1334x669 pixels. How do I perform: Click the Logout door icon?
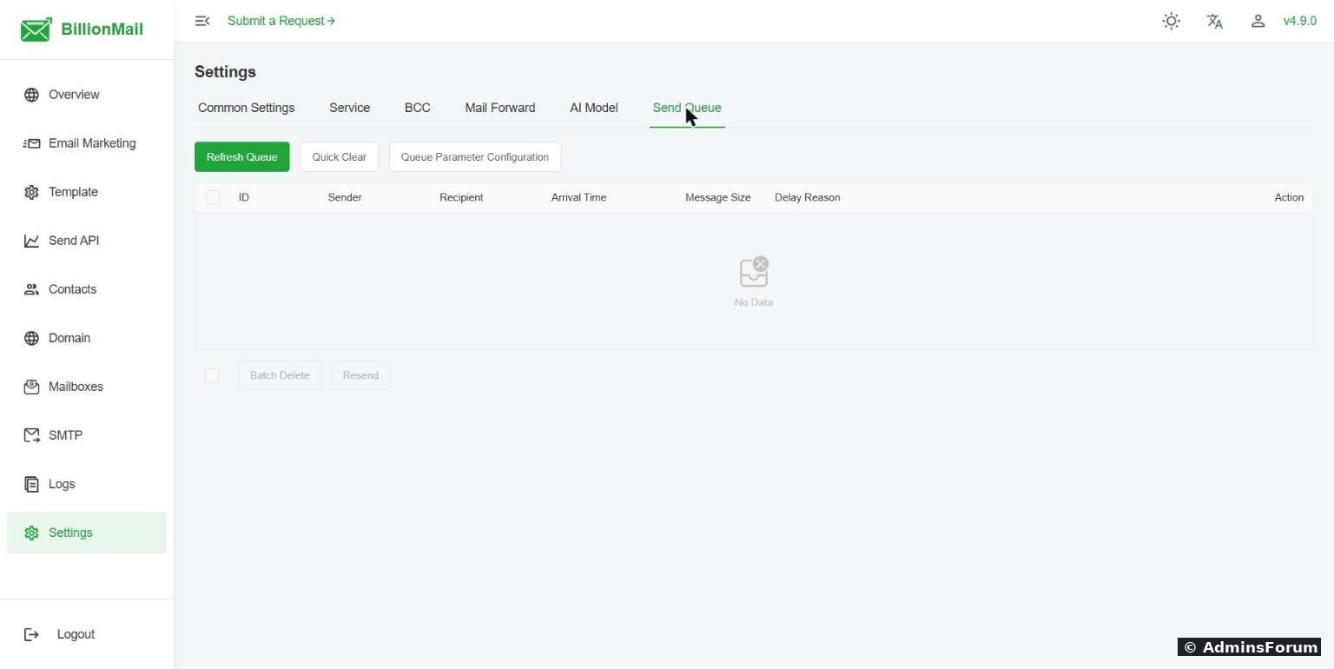pos(31,634)
